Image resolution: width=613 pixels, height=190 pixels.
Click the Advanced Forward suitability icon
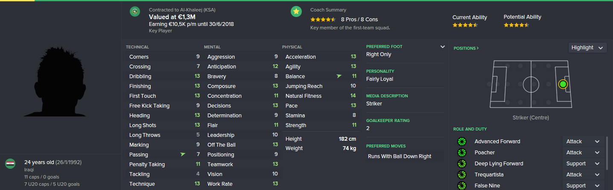pyautogui.click(x=461, y=142)
